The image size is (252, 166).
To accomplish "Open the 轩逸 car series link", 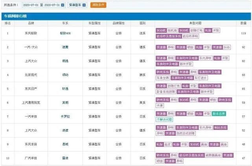I will [65, 89].
